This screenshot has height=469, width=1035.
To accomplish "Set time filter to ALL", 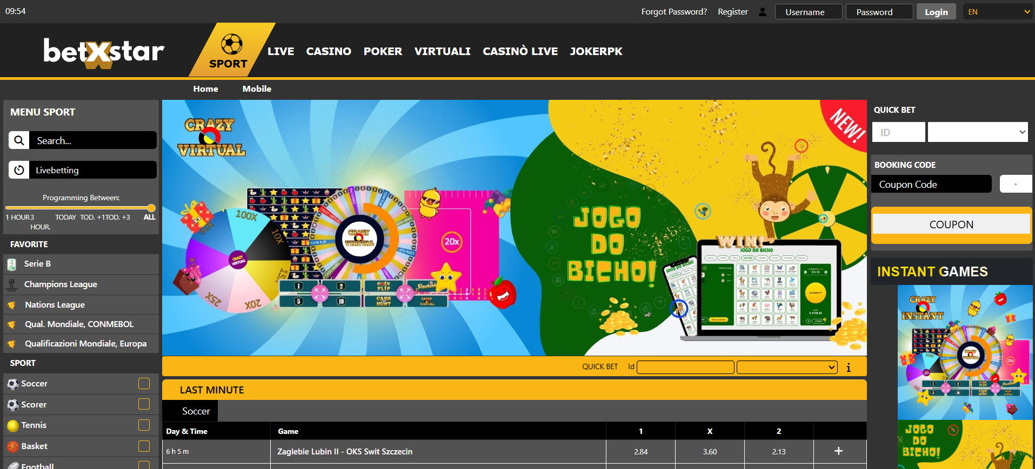I will coord(149,217).
